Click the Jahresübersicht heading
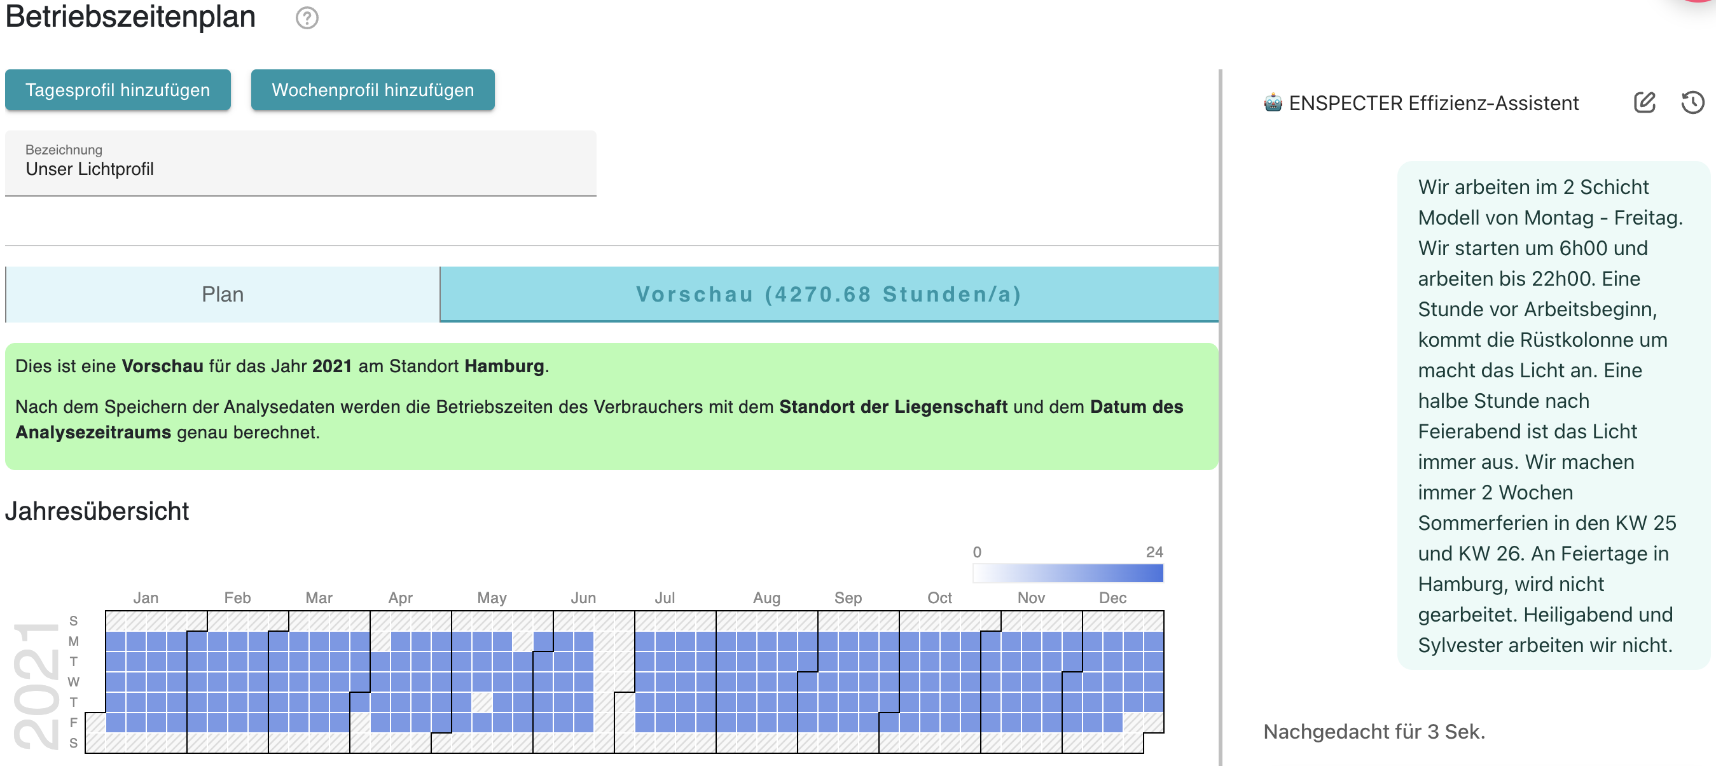 click(97, 512)
